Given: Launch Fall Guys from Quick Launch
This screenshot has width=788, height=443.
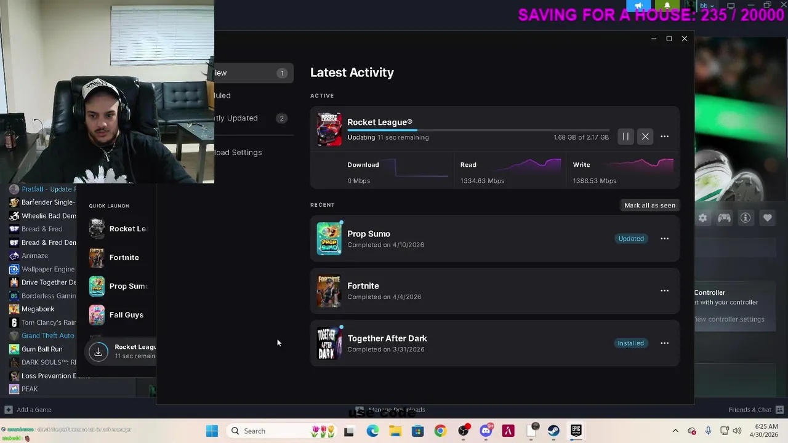Looking at the screenshot, I should 119,315.
